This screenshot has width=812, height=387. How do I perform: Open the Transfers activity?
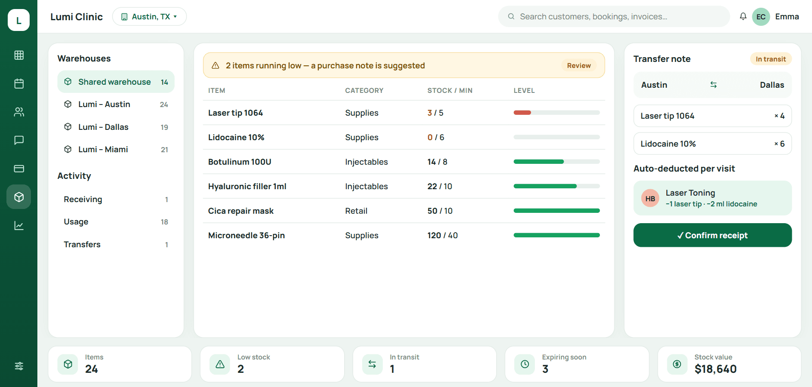click(116, 244)
